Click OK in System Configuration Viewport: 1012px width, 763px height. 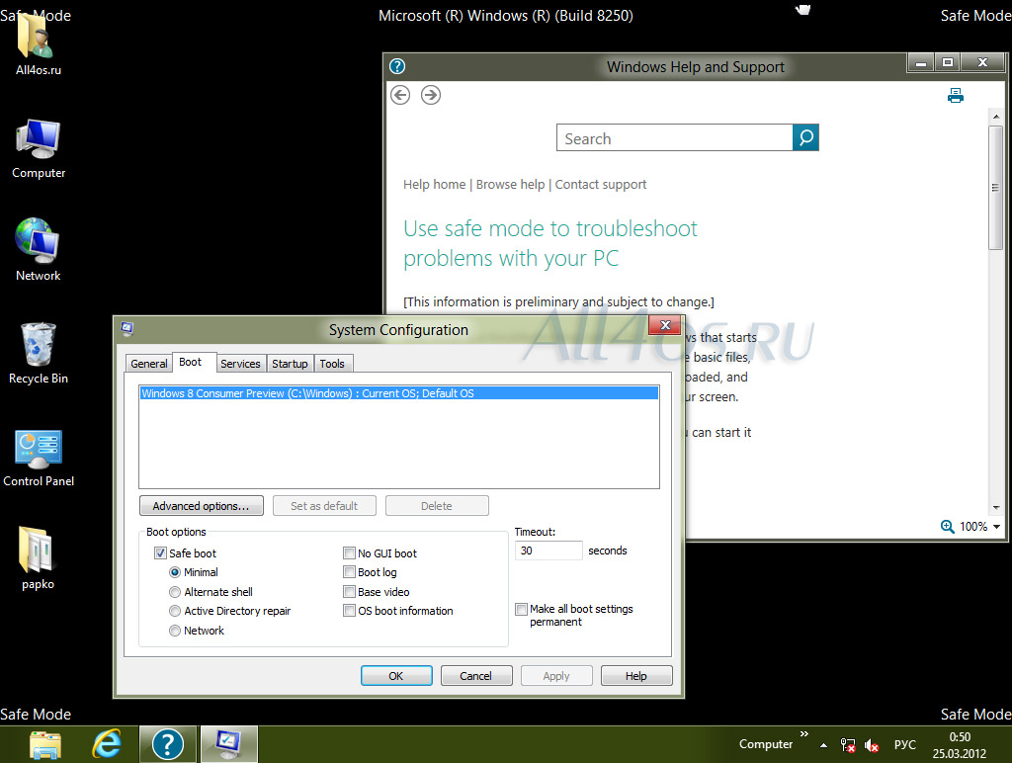point(396,676)
